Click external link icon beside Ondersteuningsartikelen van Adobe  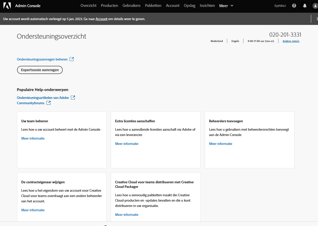[x=73, y=97]
